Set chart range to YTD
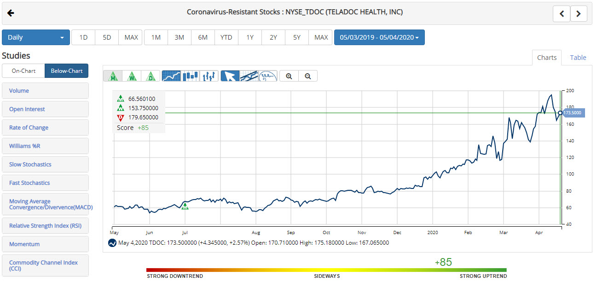 tap(226, 37)
